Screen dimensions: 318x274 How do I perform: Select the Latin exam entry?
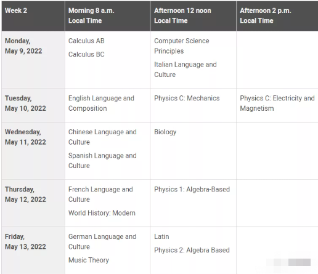point(161,236)
